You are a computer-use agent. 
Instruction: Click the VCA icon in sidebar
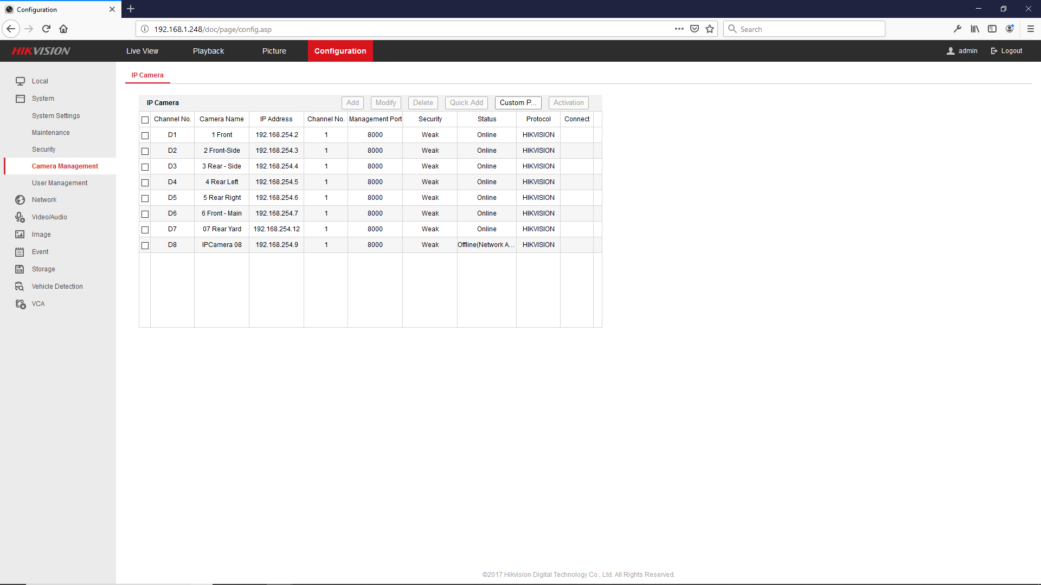[20, 304]
